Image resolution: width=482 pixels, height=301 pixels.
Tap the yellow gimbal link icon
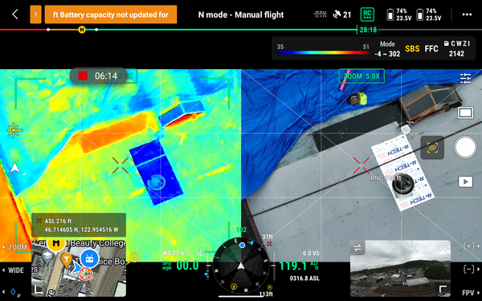tap(432, 148)
